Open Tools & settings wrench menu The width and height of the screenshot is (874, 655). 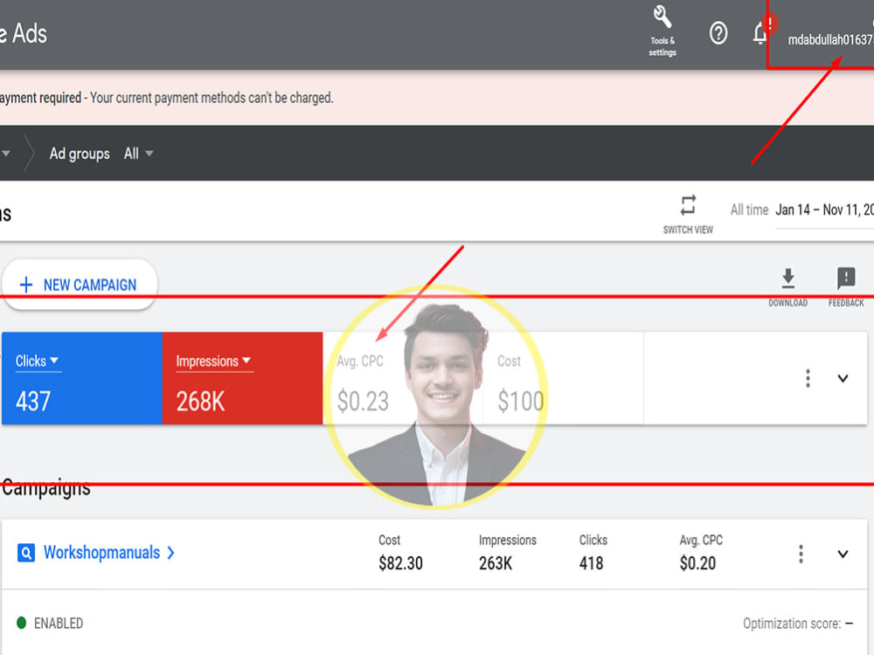click(x=662, y=31)
